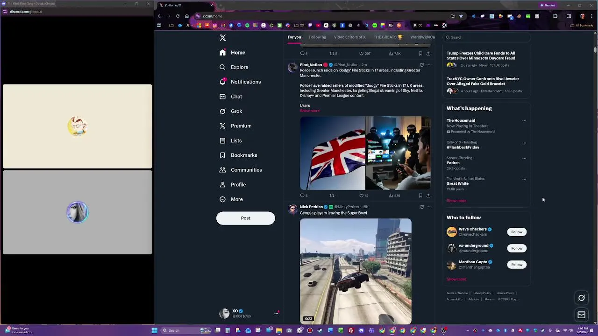The width and height of the screenshot is (598, 336).
Task: Open floating messages envelope button
Action: tap(582, 315)
